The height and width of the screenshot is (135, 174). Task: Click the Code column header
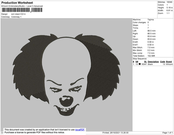pyautogui.click(x=163, y=62)
